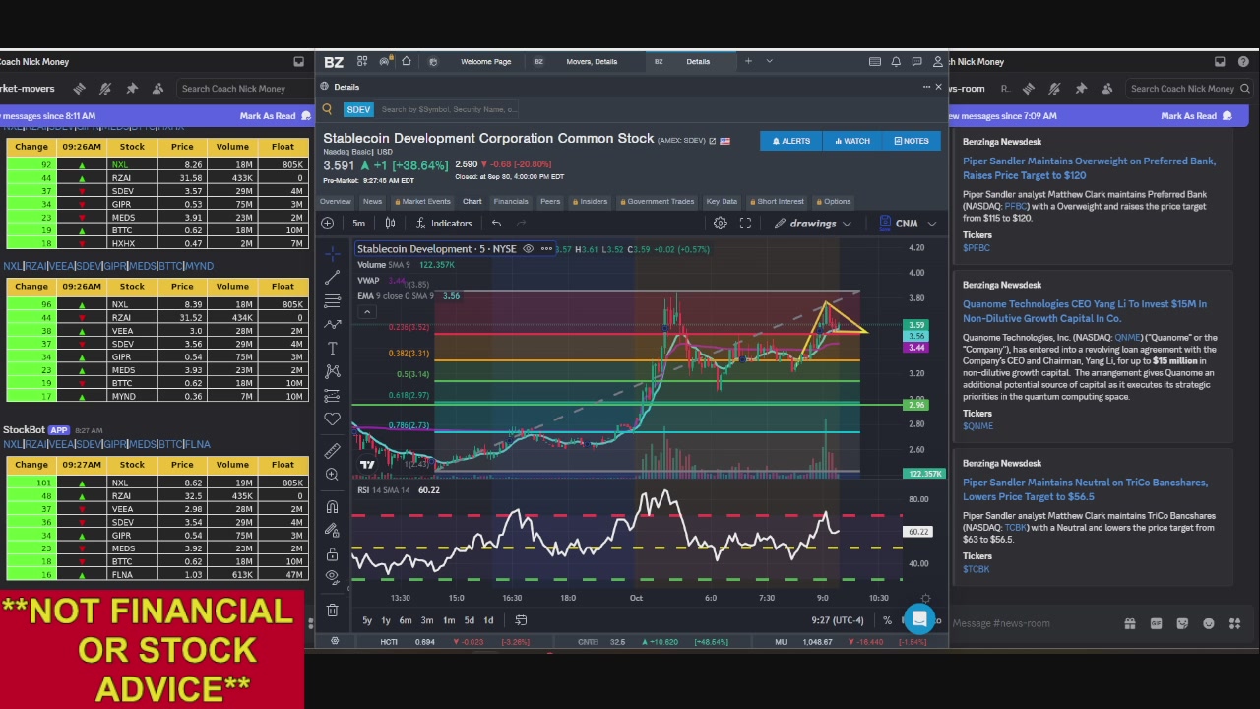The image size is (1260, 709).
Task: Remove drawings with the trash icon
Action: tap(332, 610)
